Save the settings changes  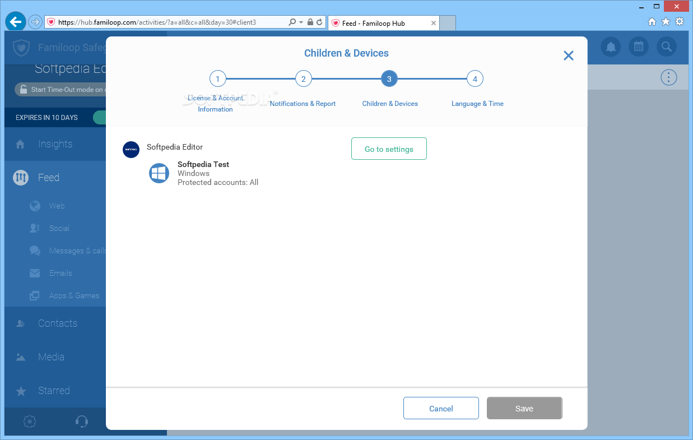click(x=524, y=409)
